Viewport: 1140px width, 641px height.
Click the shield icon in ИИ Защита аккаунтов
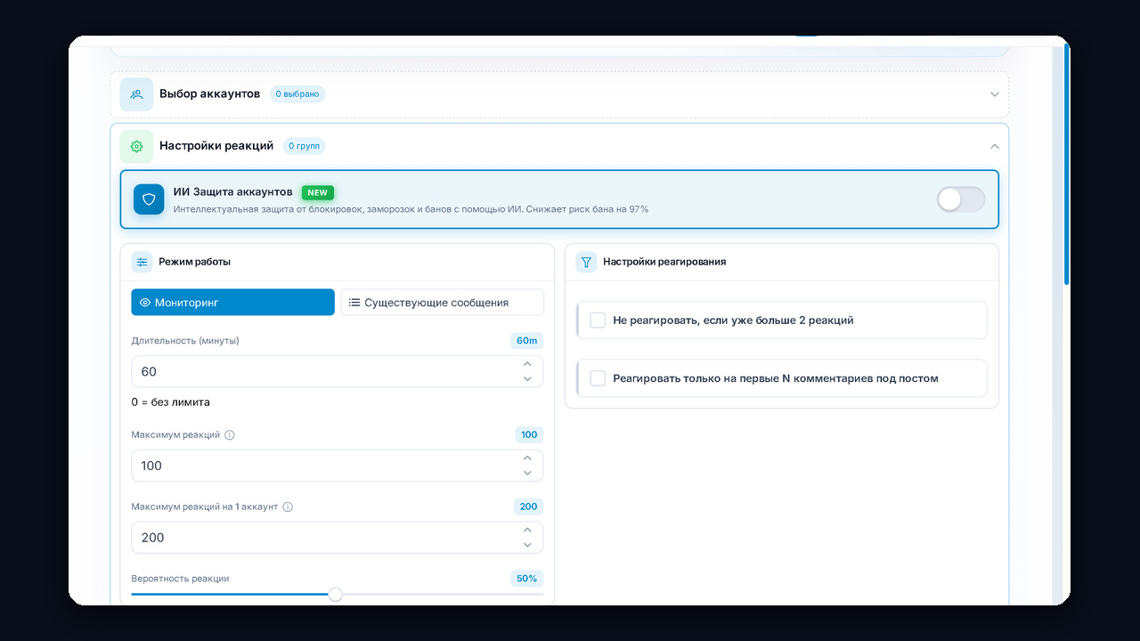point(149,199)
